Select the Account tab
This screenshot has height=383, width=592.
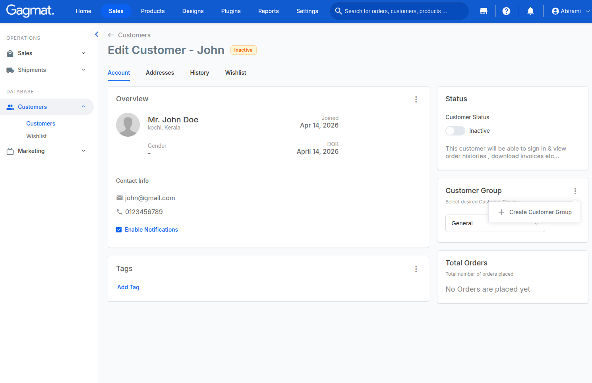[x=119, y=73]
